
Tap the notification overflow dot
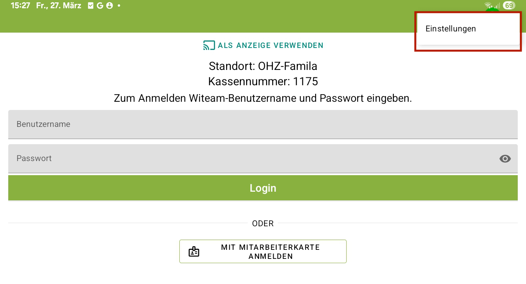(x=119, y=6)
